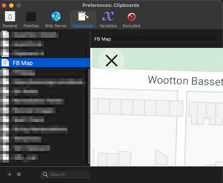
Task: Click the document icon beside FB Map
Action: pos(5,63)
